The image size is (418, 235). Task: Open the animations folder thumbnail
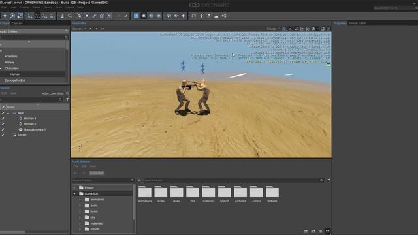(x=145, y=195)
